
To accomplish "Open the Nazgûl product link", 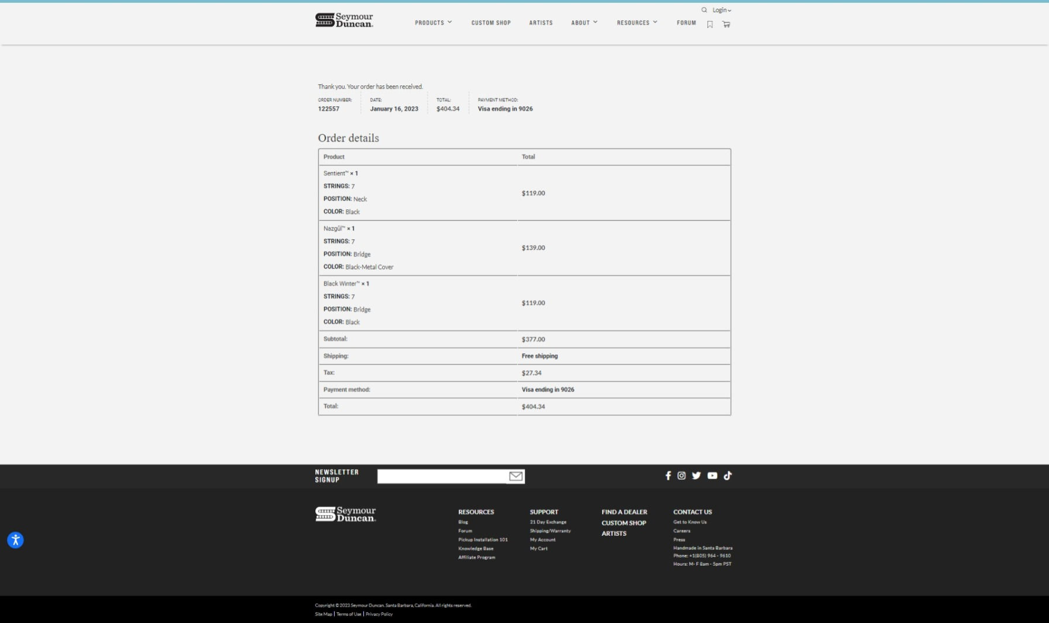I will [334, 229].
